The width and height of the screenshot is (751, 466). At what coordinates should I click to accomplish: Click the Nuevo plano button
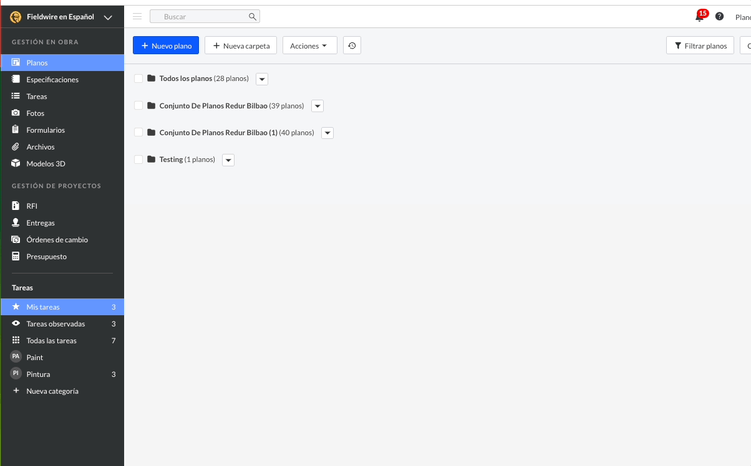pyautogui.click(x=166, y=45)
